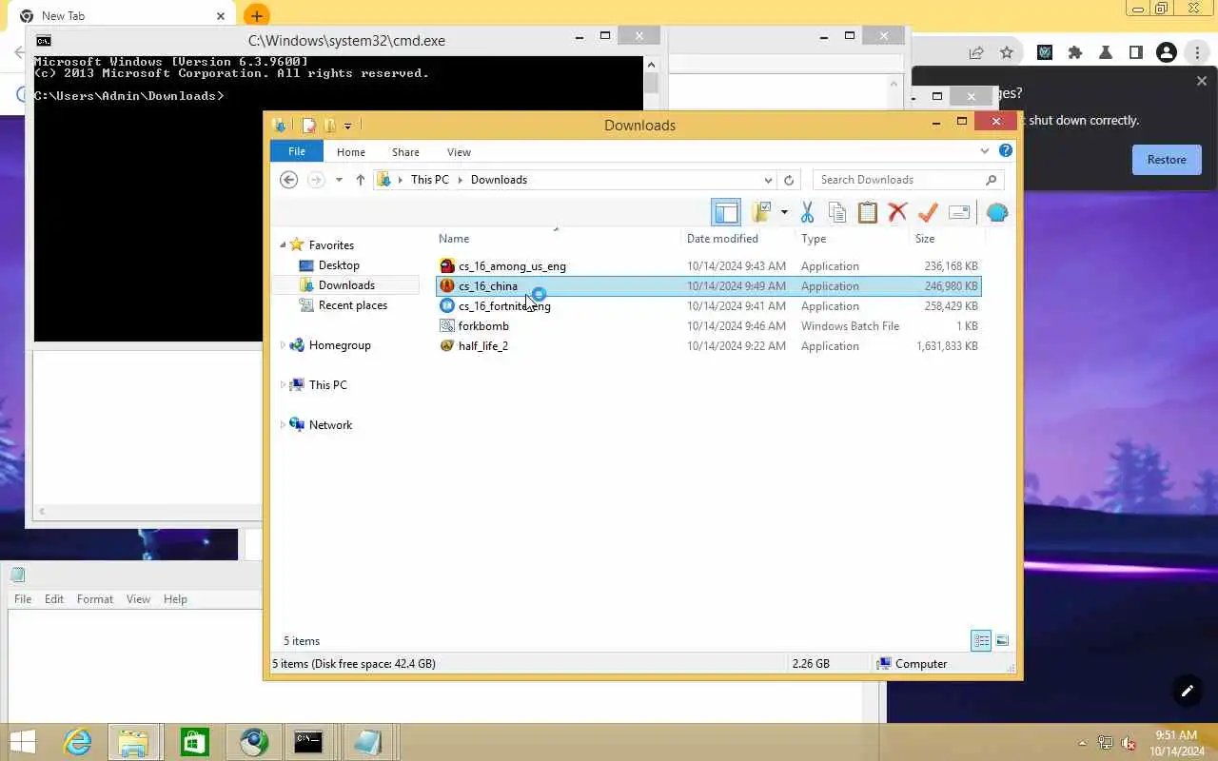Click Chrome's profile avatar icon
The image size is (1218, 761).
tap(1167, 53)
